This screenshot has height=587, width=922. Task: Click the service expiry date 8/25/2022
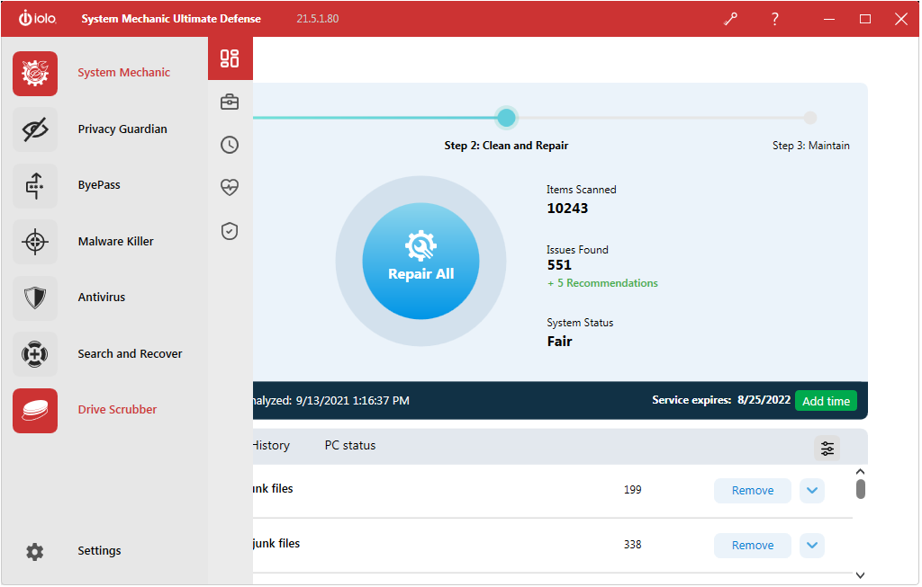[x=764, y=400]
